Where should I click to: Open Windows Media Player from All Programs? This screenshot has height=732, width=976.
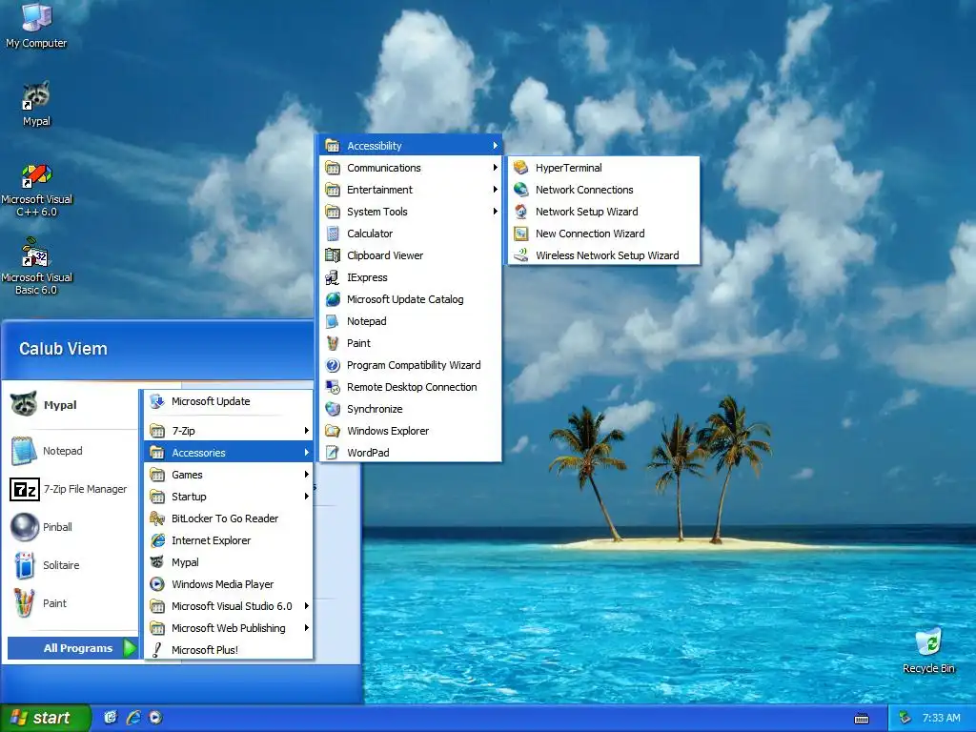point(229,584)
